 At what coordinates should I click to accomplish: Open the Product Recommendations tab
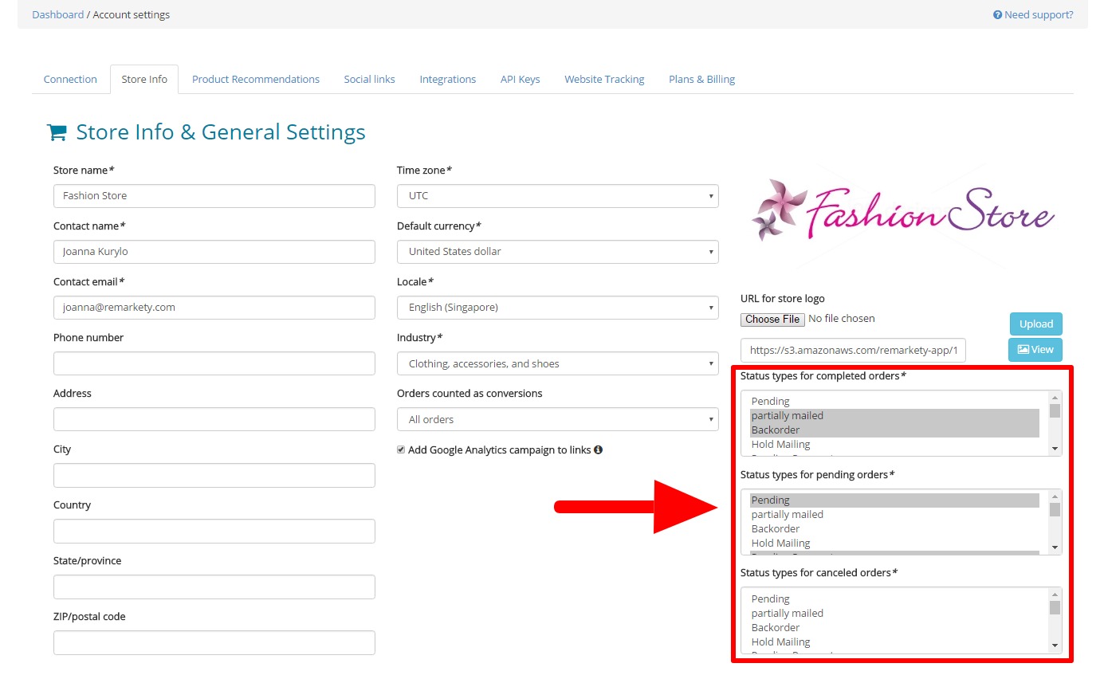click(256, 79)
